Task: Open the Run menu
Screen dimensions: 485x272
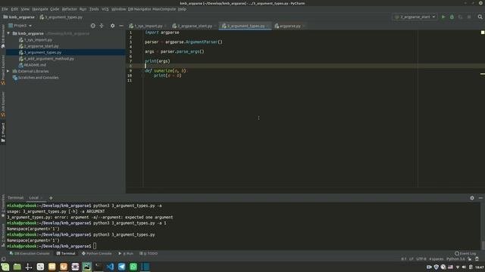Action: 83,9
